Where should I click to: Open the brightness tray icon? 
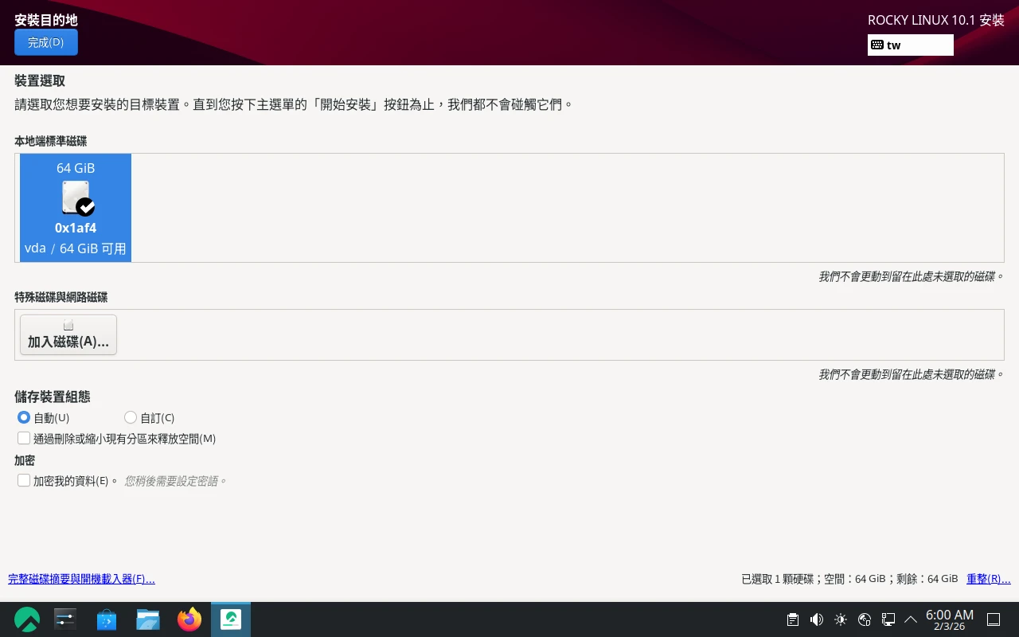coord(841,619)
